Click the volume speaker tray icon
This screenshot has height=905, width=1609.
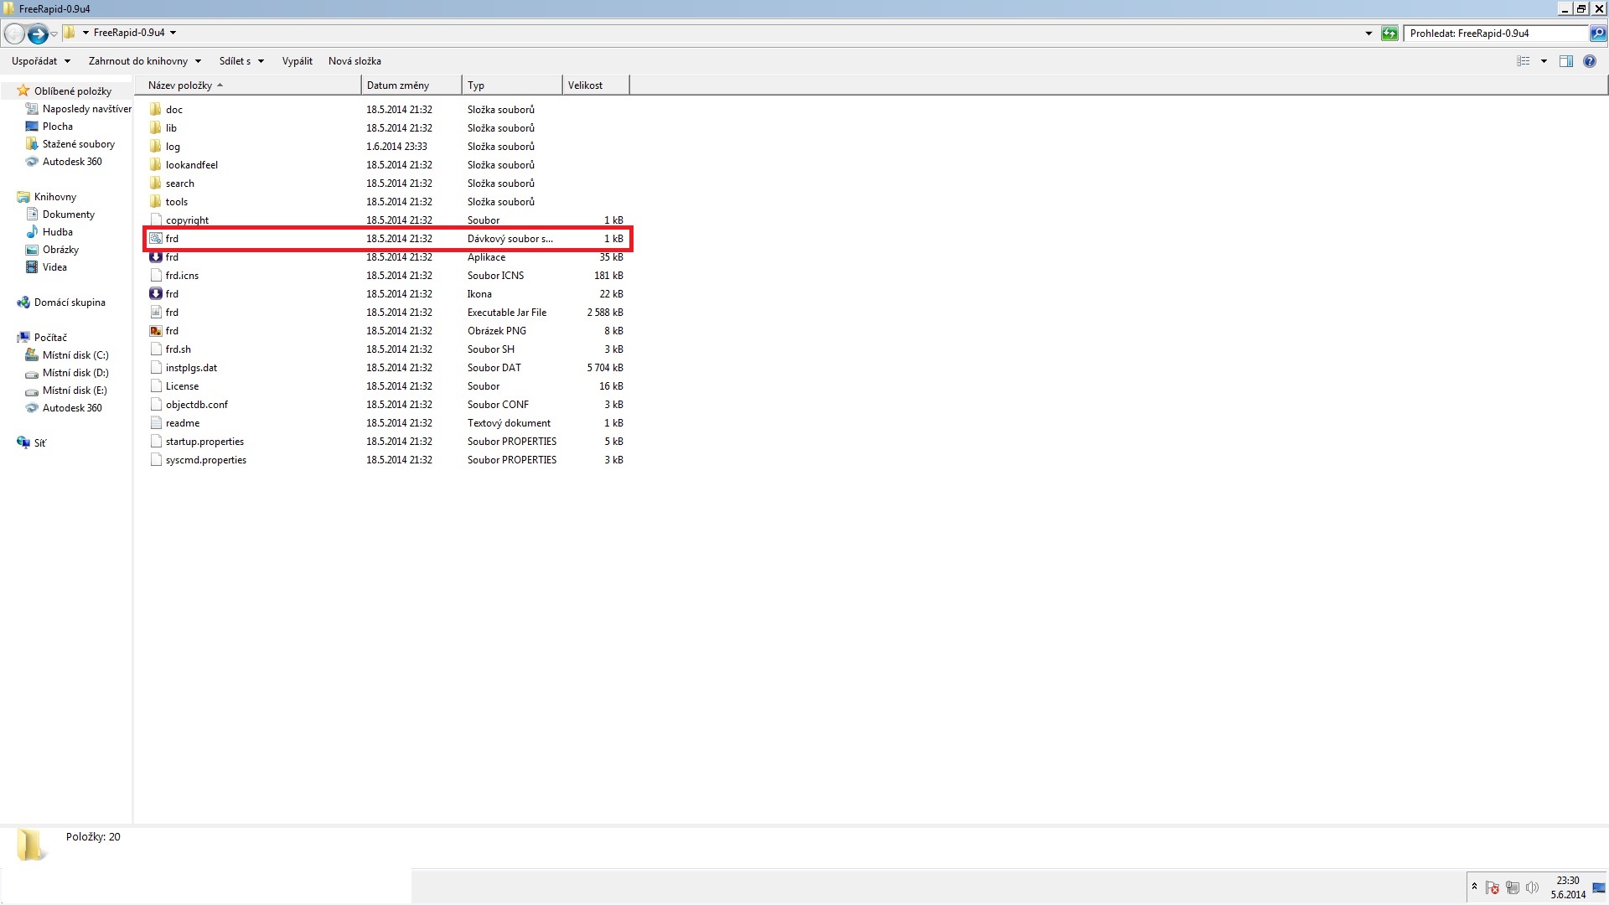click(1533, 888)
